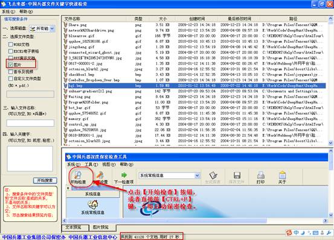Click the file icon beside bluearrow.gif

(x=66, y=36)
